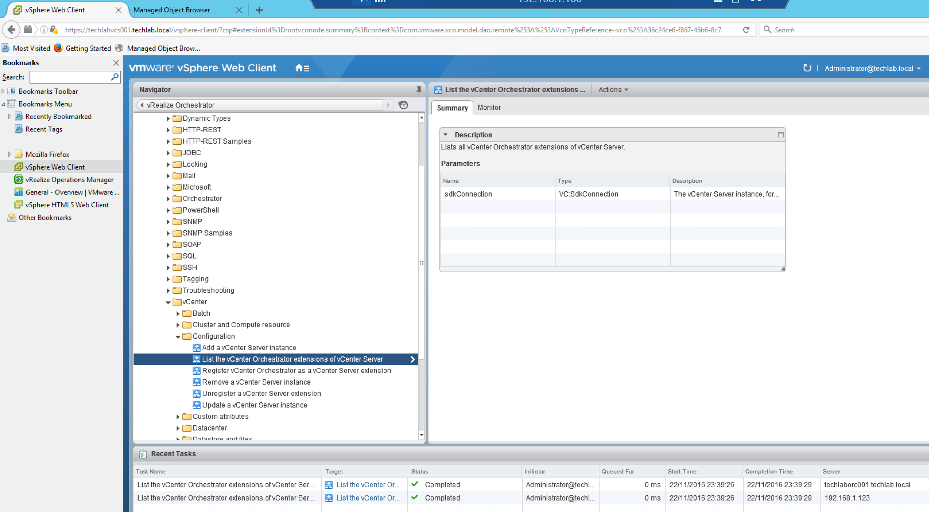Collapse the Description section

pos(445,135)
